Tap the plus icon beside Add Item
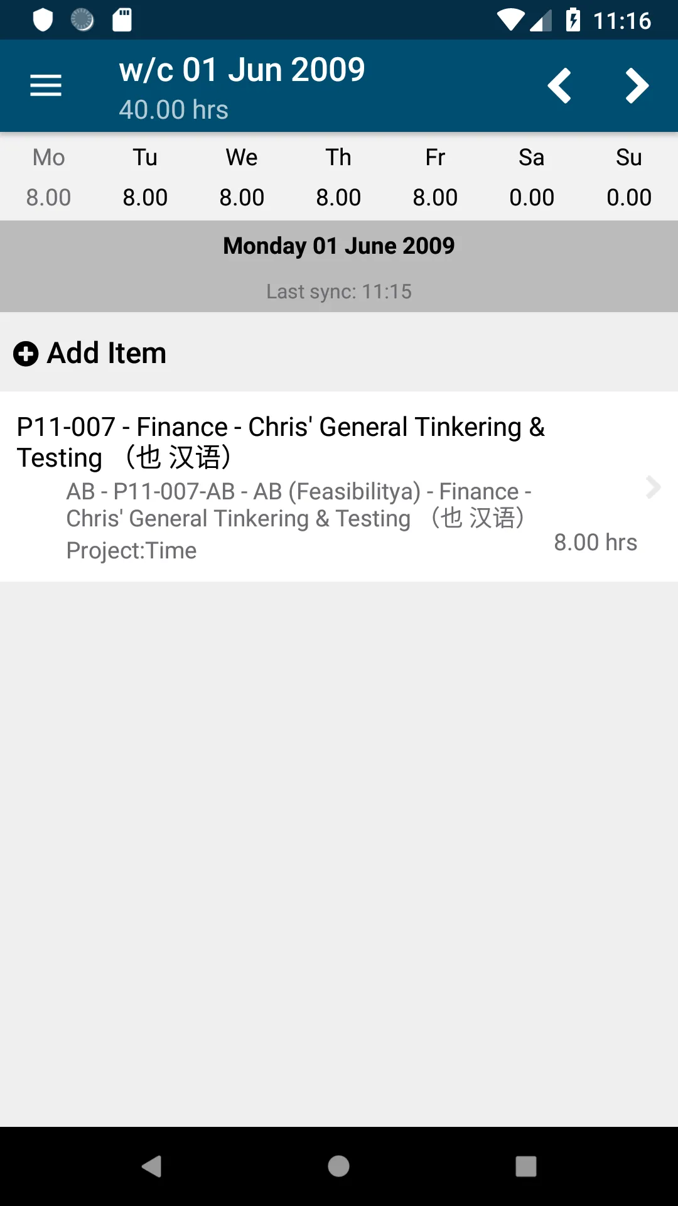 pos(26,354)
